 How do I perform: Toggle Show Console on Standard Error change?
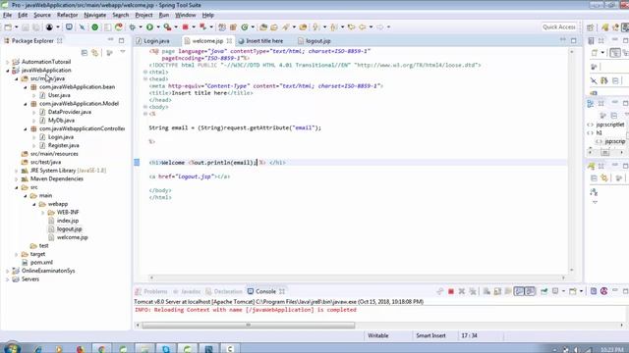530,291
